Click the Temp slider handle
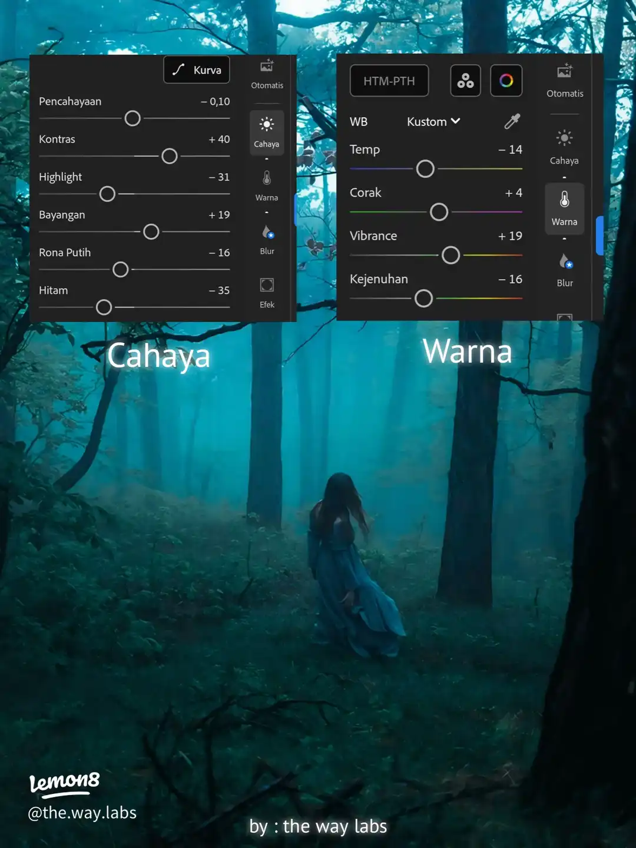The image size is (636, 848). tap(425, 169)
